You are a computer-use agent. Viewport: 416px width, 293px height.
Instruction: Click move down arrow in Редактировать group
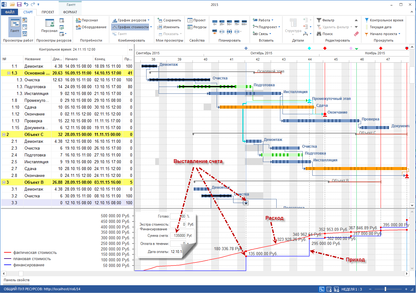click(x=356, y=27)
